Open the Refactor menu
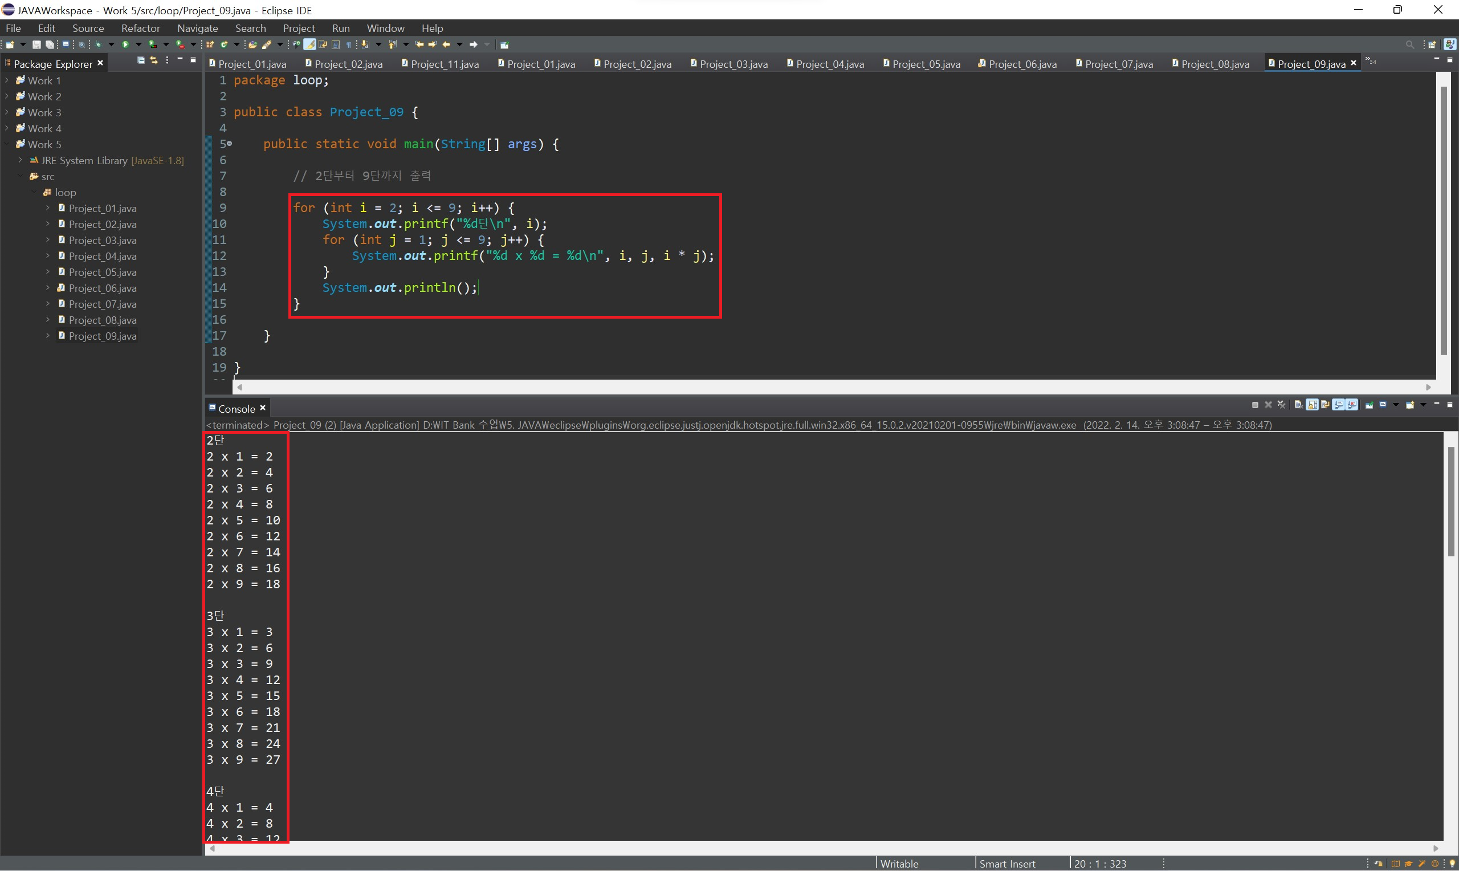Viewport: 1459px width, 871px height. tap(140, 28)
